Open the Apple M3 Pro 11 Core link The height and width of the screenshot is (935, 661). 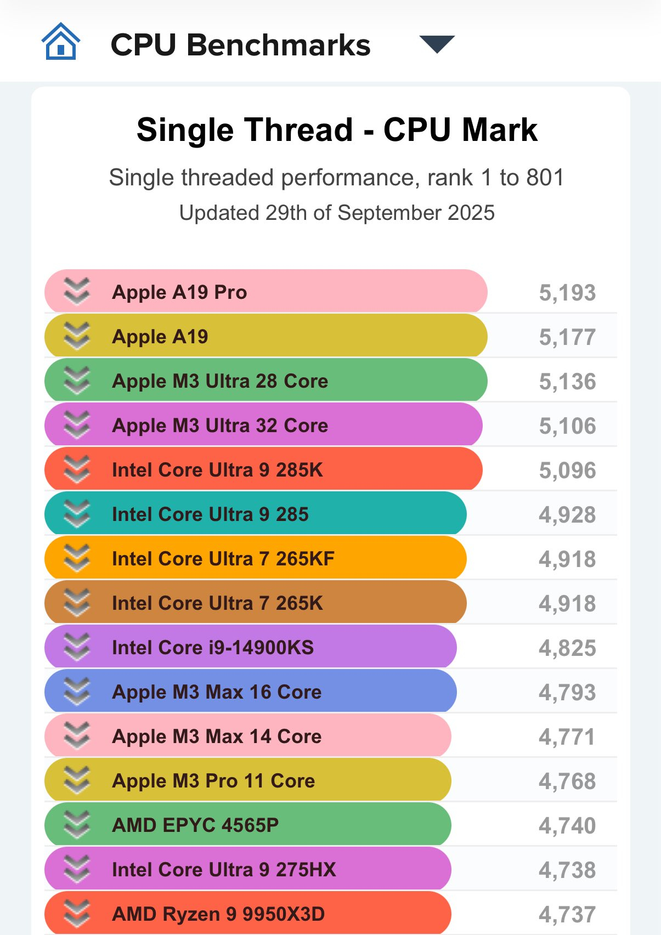[x=213, y=780]
